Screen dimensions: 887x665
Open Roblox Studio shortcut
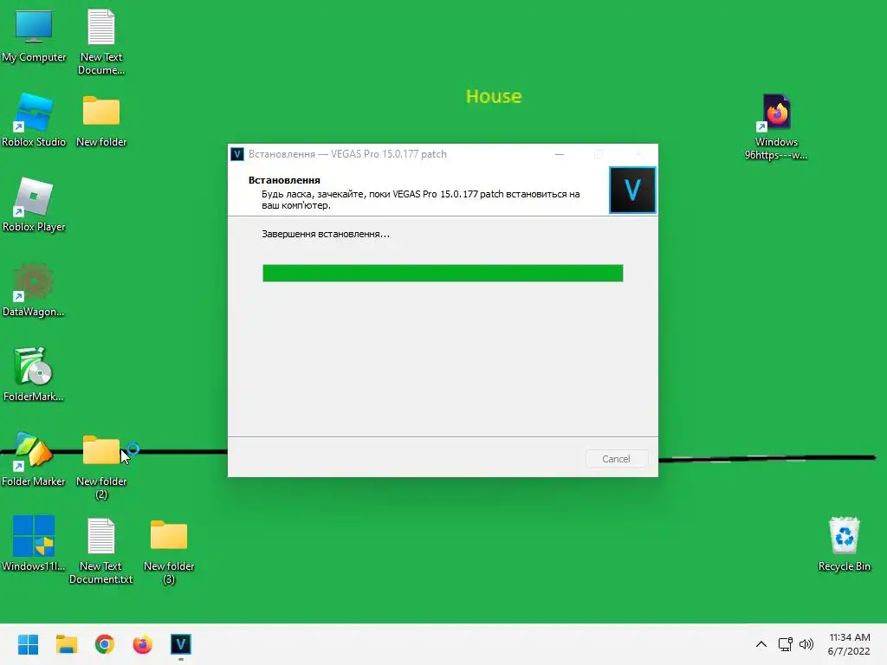pyautogui.click(x=34, y=119)
